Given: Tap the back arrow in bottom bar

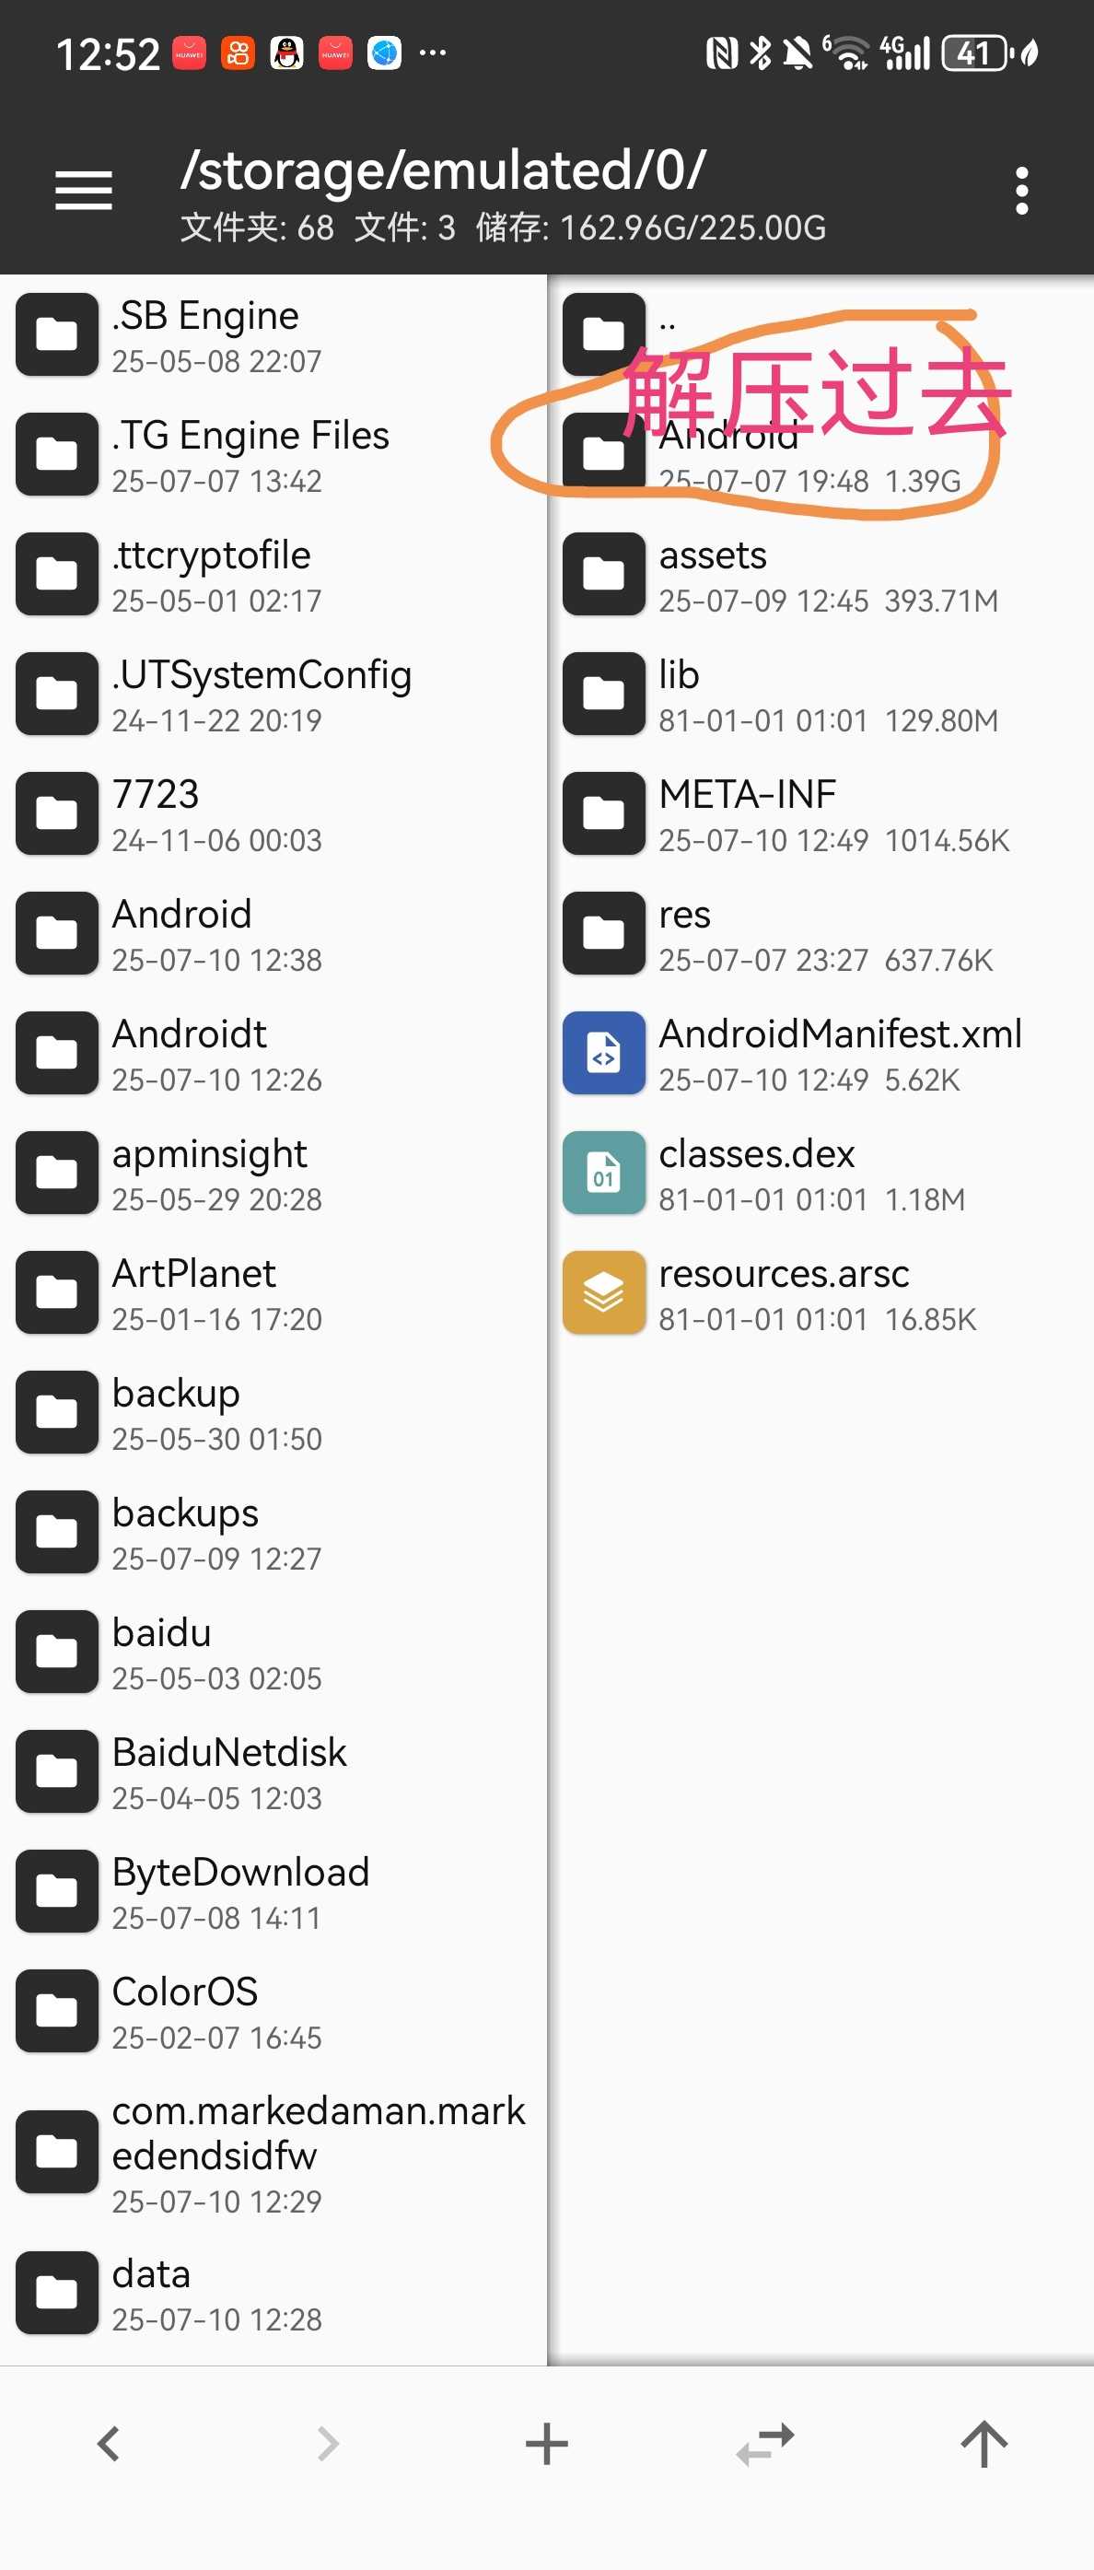Looking at the screenshot, I should 109,2443.
